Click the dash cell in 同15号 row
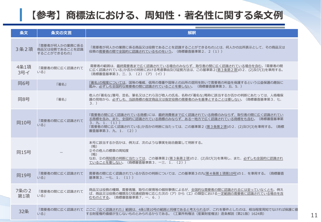321x222 pixels. [61, 152]
